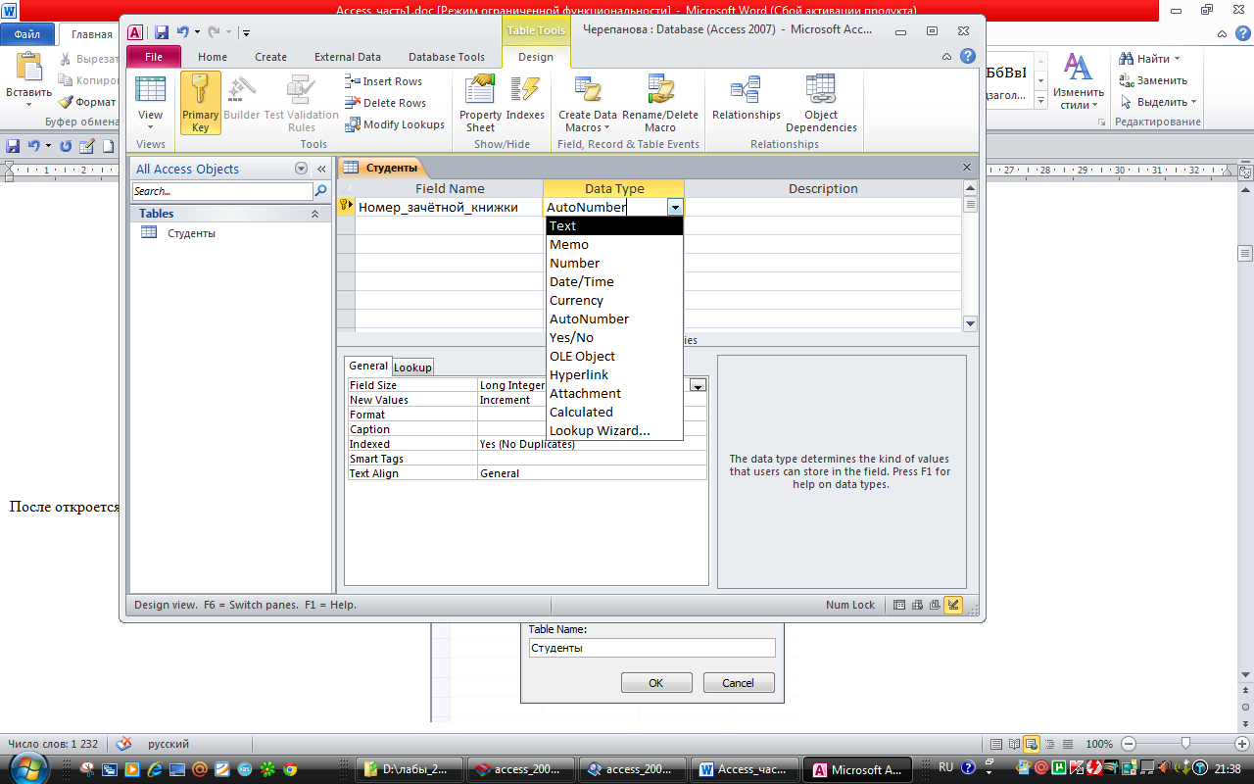
Task: Expand the View button arrow
Action: click(x=150, y=127)
